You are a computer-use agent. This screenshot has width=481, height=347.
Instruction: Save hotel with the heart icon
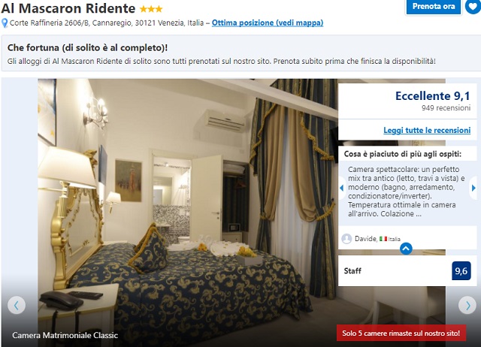(473, 7)
